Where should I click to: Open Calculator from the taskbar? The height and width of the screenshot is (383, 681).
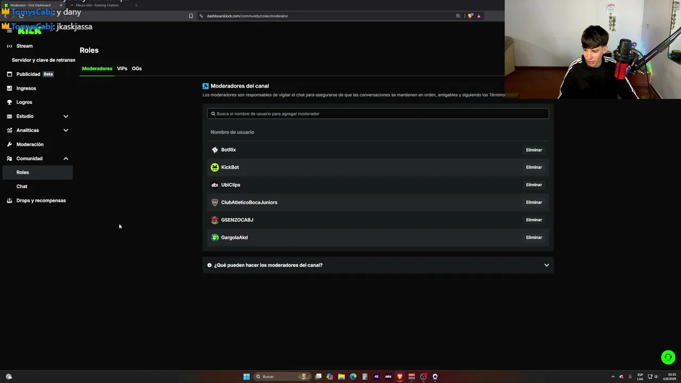pos(365,377)
